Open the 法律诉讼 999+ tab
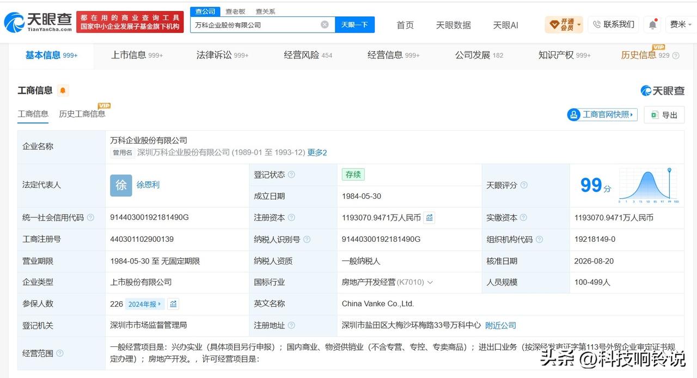 click(222, 55)
